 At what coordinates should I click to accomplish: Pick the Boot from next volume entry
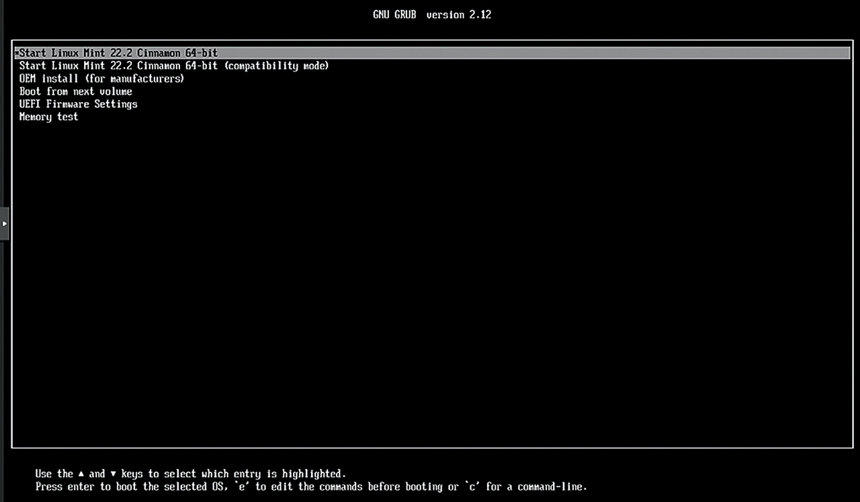pyautogui.click(x=75, y=91)
